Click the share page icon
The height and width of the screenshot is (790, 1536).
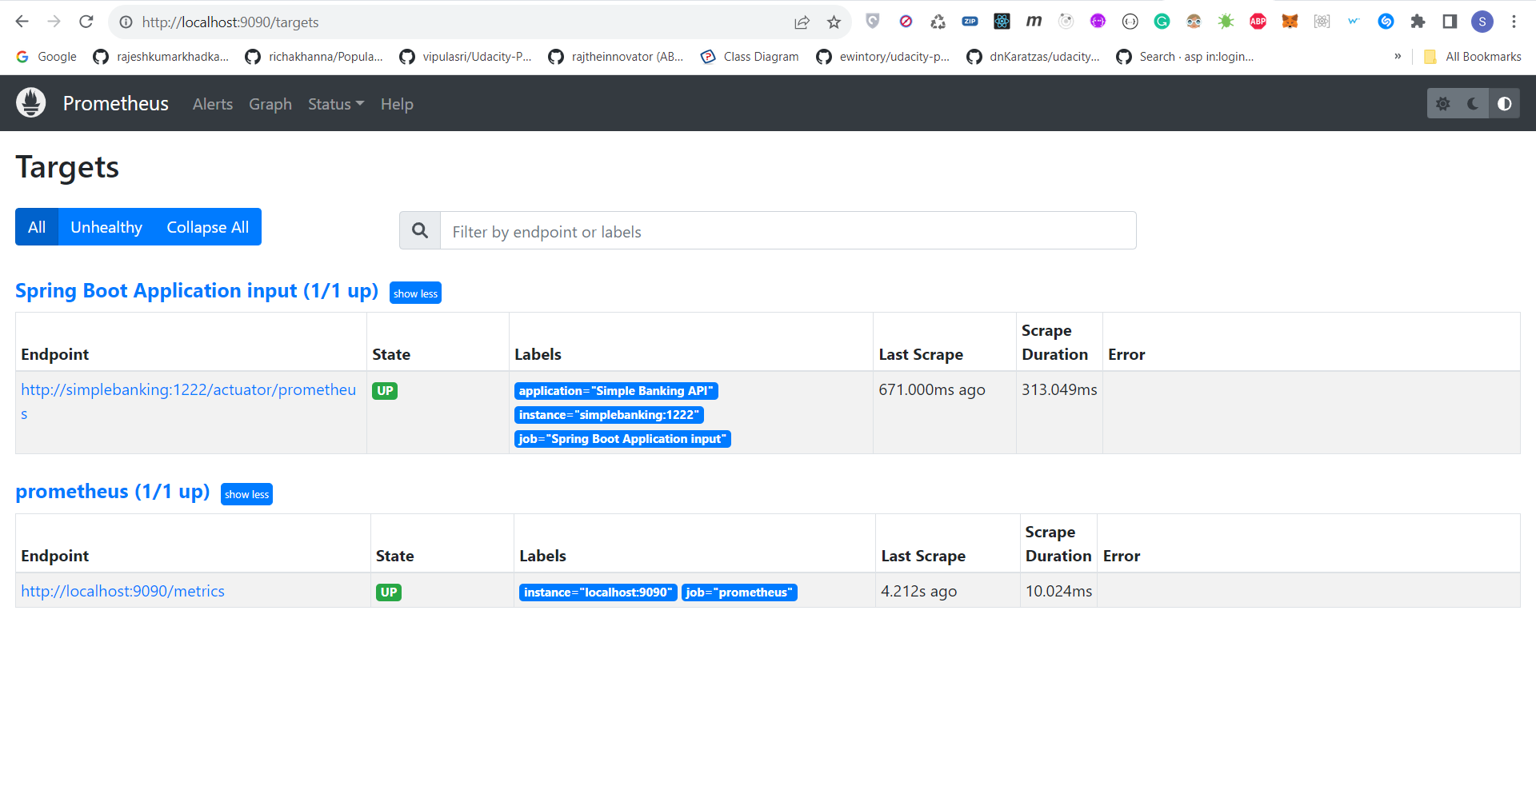pyautogui.click(x=802, y=22)
